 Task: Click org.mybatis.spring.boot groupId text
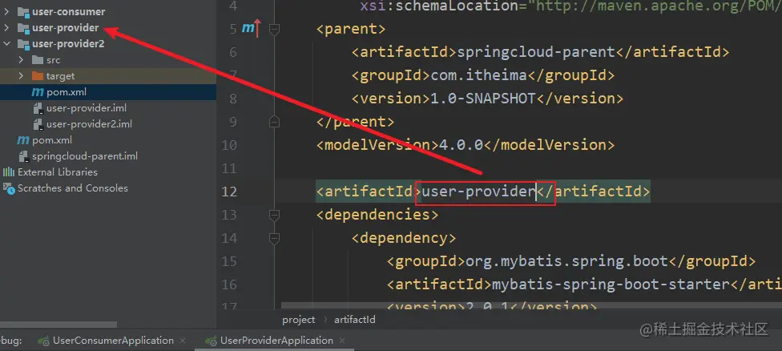[x=566, y=261]
